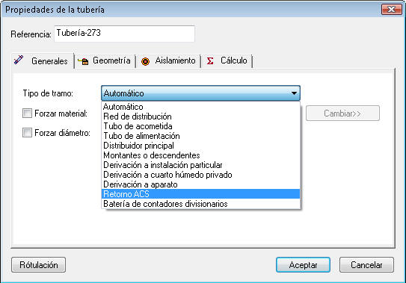Choose Batería de contadores divisionarios

(201, 204)
